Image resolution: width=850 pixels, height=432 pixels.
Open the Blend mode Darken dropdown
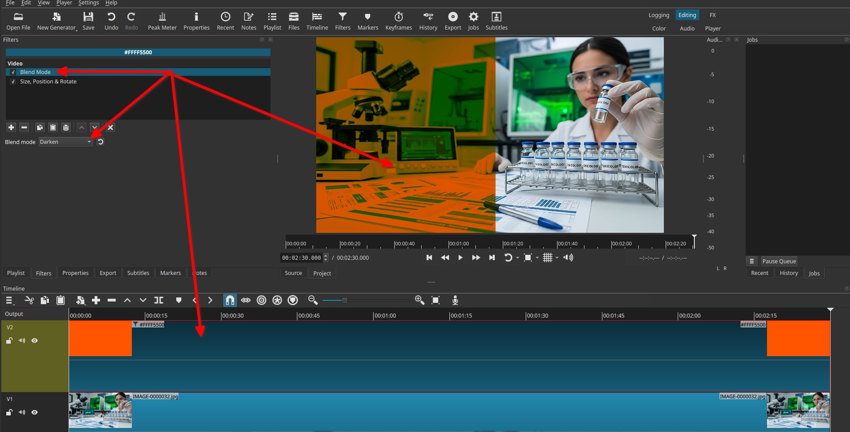pos(65,142)
